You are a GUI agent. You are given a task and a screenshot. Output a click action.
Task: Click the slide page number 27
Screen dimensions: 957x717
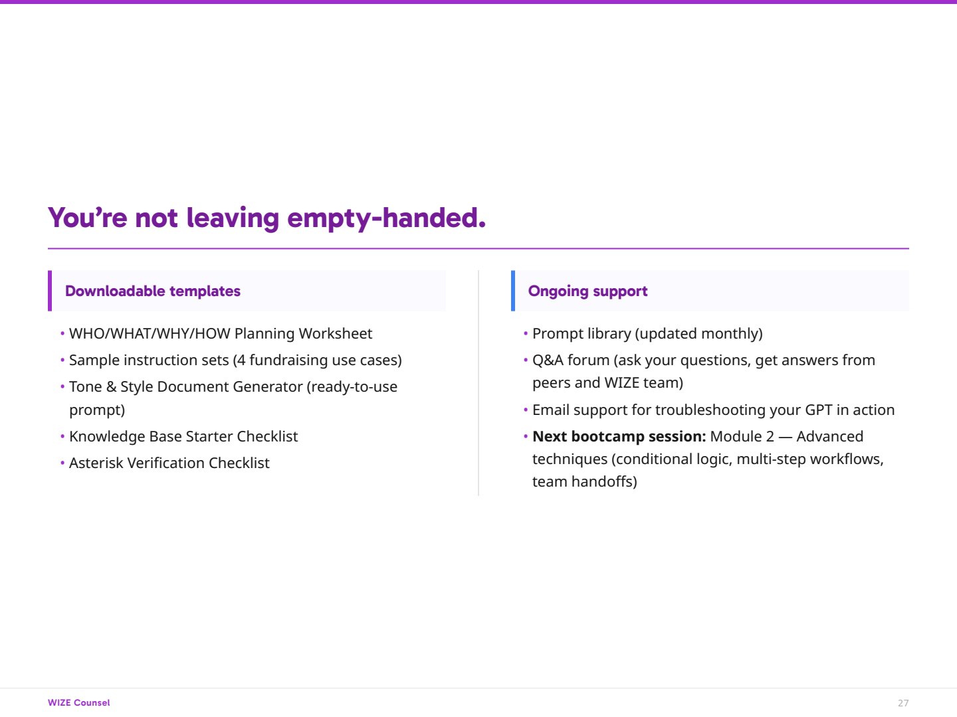[x=903, y=703]
